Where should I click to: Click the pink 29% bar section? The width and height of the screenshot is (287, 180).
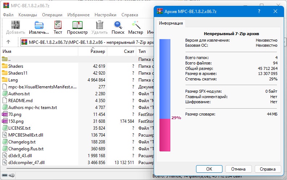(x=165, y=135)
